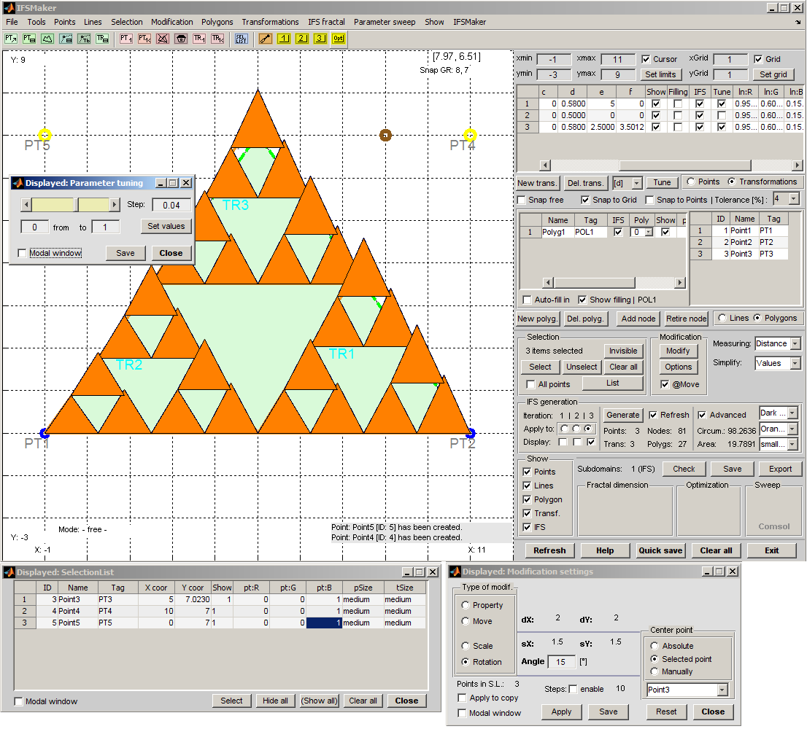The width and height of the screenshot is (807, 729).
Task: Click the yellow iteration 2 toolbar icon
Action: (x=302, y=39)
